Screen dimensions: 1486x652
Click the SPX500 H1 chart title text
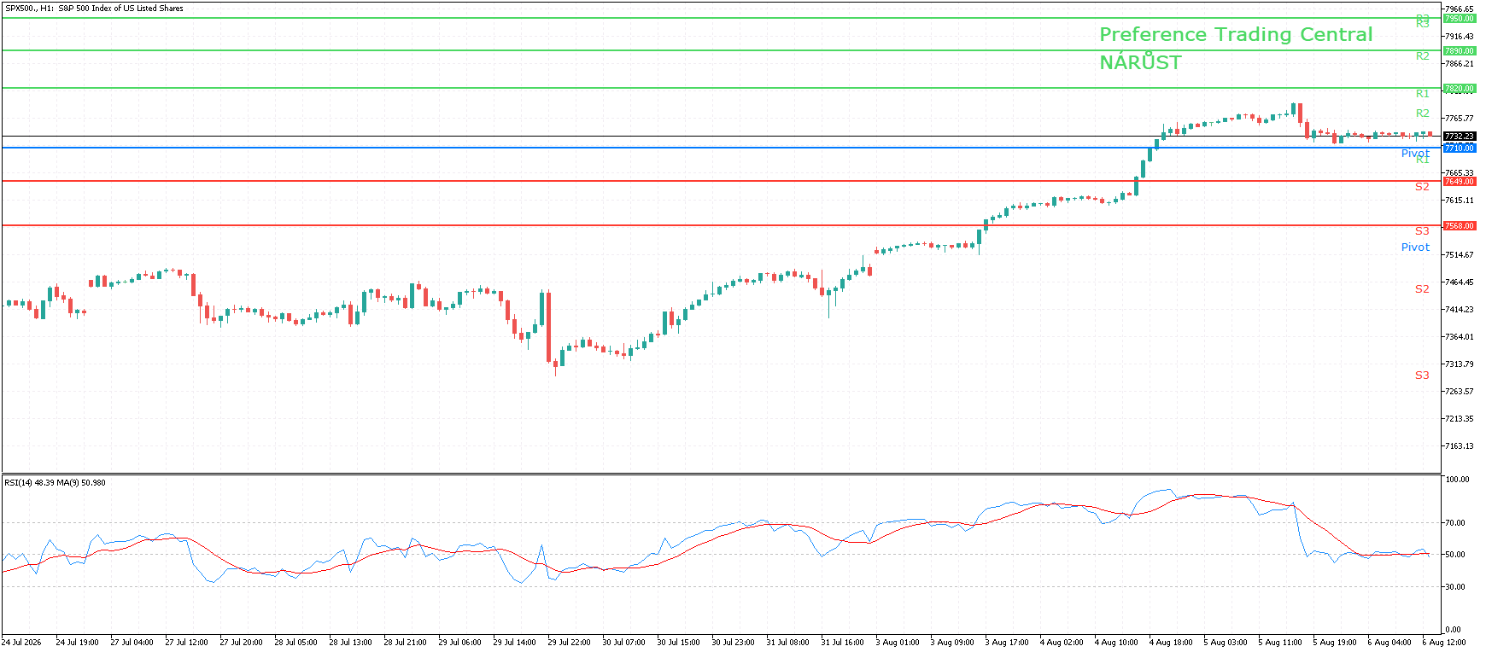pyautogui.click(x=94, y=9)
